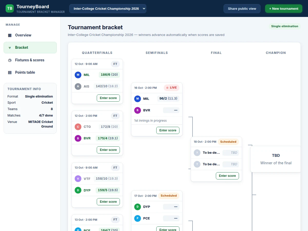308x231 pixels.
Task: Click the Single elimination badge
Action: 285,26
